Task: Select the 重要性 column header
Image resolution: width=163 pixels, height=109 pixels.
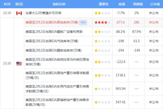Action: [x=103, y=4]
